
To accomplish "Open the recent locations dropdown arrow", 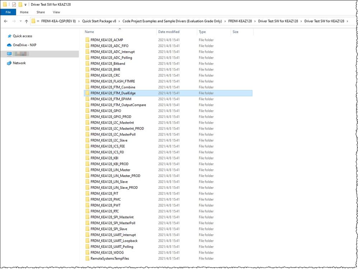I will (x=20, y=21).
